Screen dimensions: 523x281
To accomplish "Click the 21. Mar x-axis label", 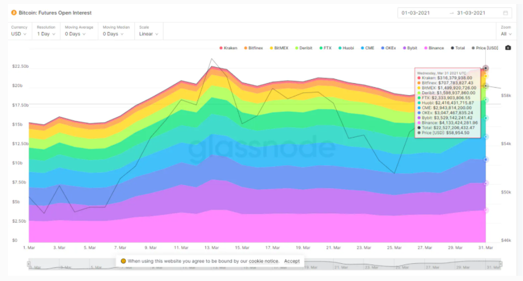I will coord(333,248).
